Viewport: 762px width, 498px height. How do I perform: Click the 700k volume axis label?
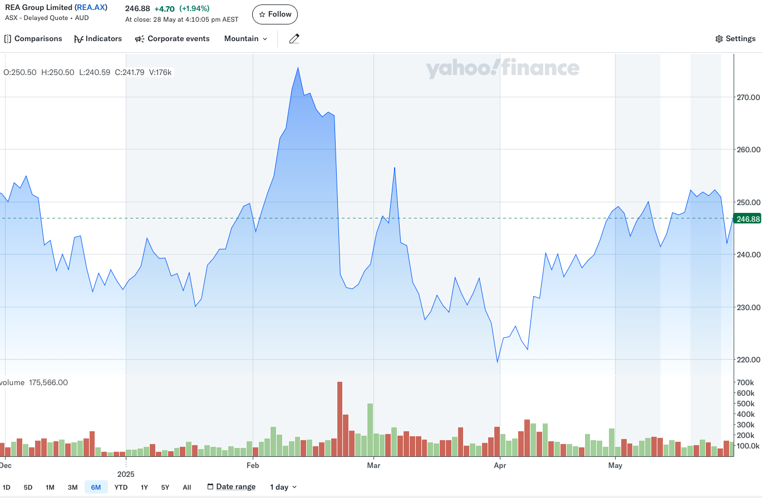click(745, 383)
